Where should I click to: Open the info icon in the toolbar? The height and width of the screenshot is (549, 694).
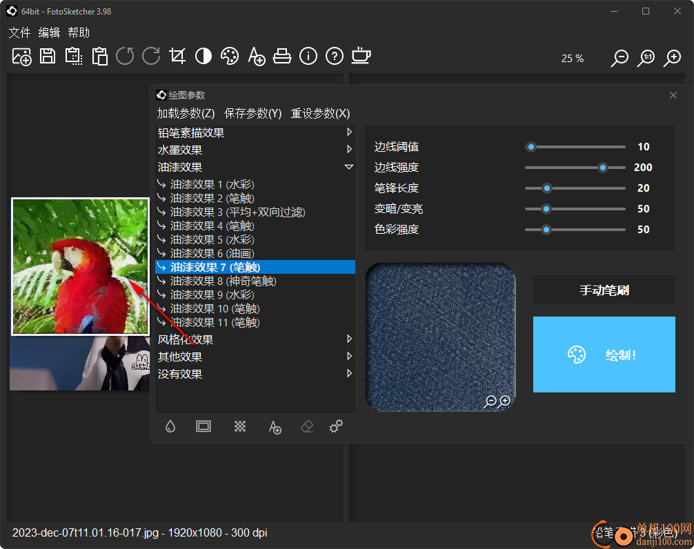(x=308, y=56)
